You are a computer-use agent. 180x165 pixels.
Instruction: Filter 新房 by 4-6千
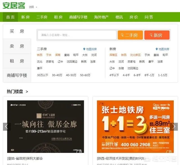pyautogui.click(x=126, y=75)
